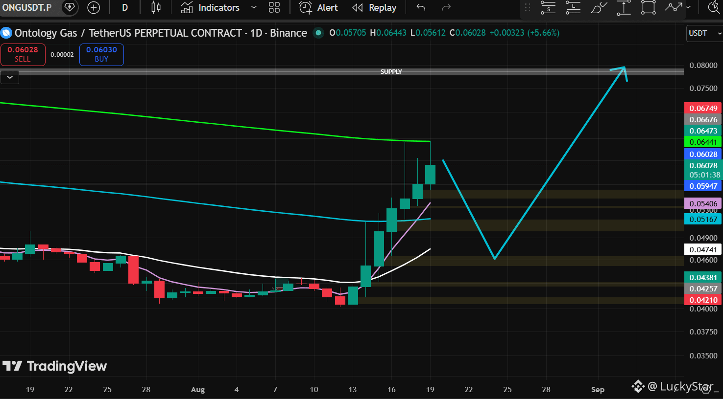Select the rectangle drawing tool
723x399 pixels.
649,7
